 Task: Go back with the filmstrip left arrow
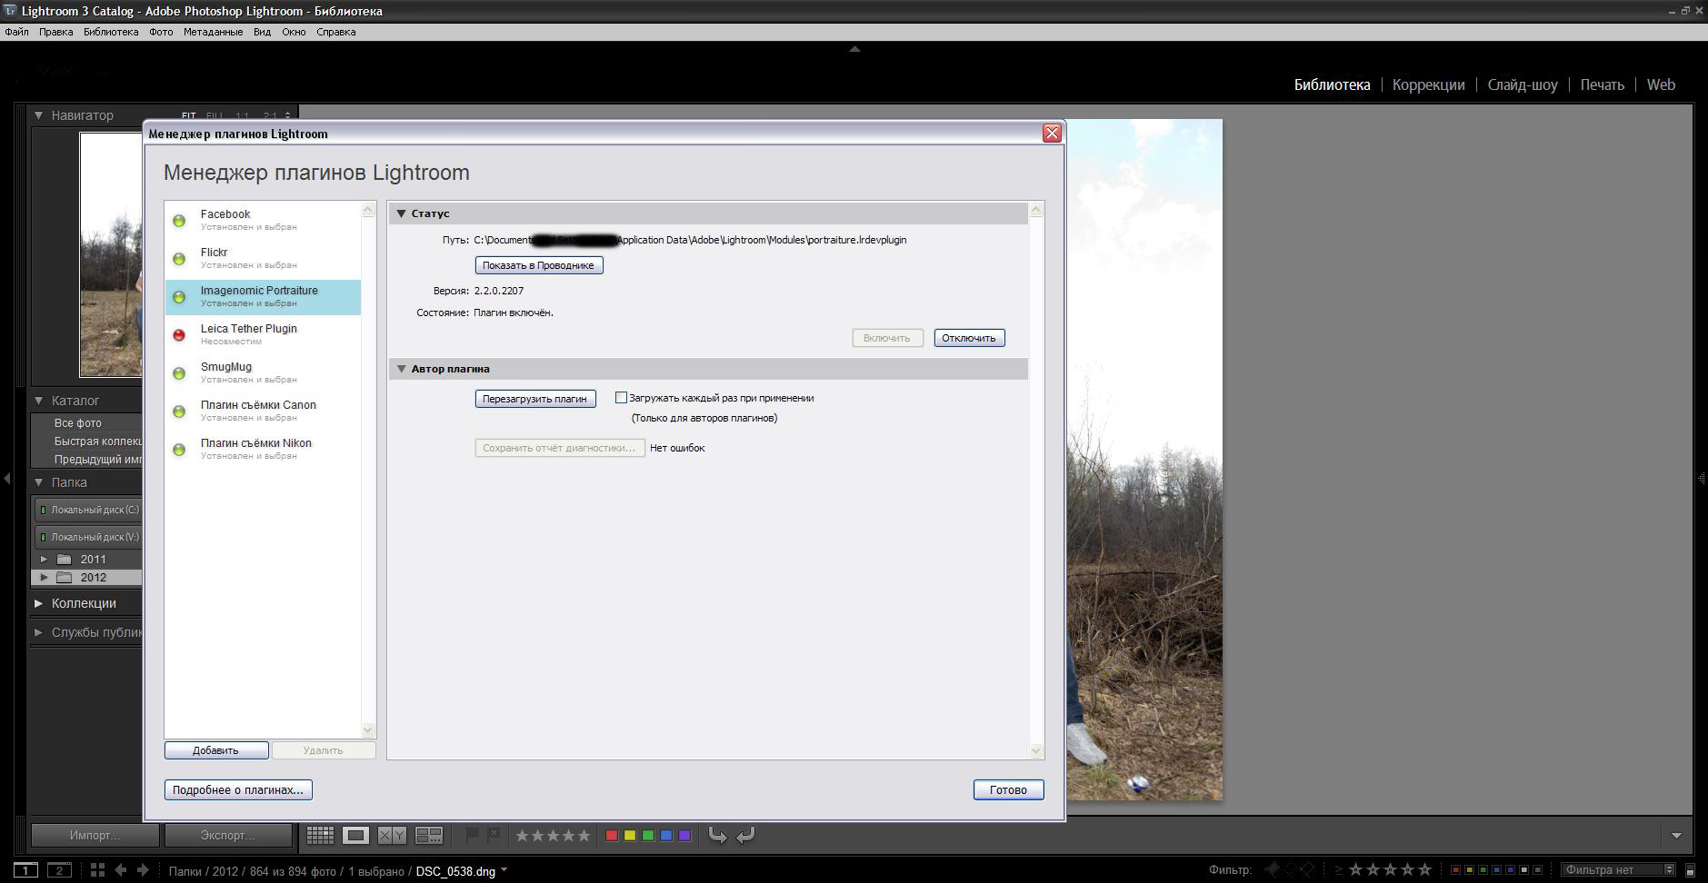pyautogui.click(x=121, y=870)
